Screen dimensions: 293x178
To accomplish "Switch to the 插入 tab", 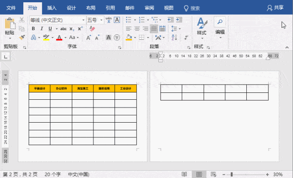I will (52, 8).
